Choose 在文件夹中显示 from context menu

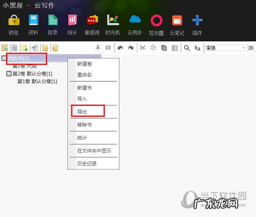pos(94,151)
